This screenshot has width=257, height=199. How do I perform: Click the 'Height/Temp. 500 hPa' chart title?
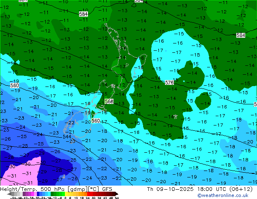coord(33,189)
